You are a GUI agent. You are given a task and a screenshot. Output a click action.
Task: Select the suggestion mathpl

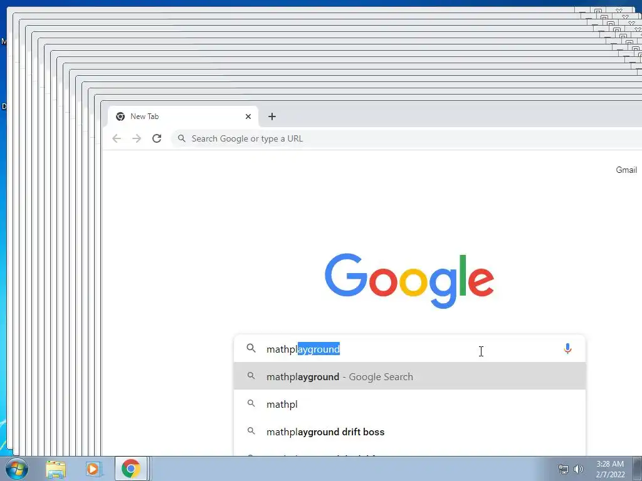[409, 404]
